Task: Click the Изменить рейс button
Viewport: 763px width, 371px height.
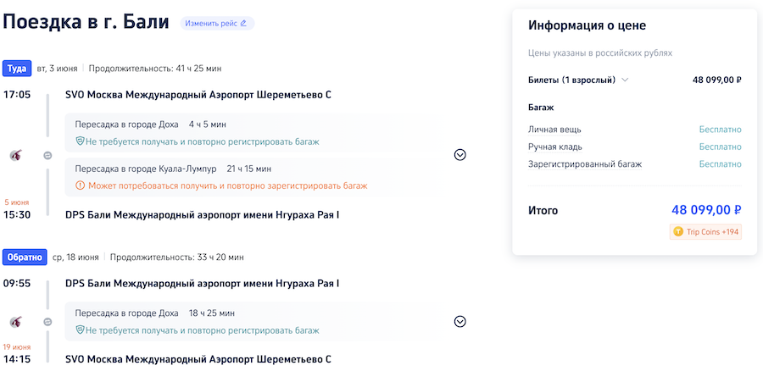Action: click(x=216, y=23)
